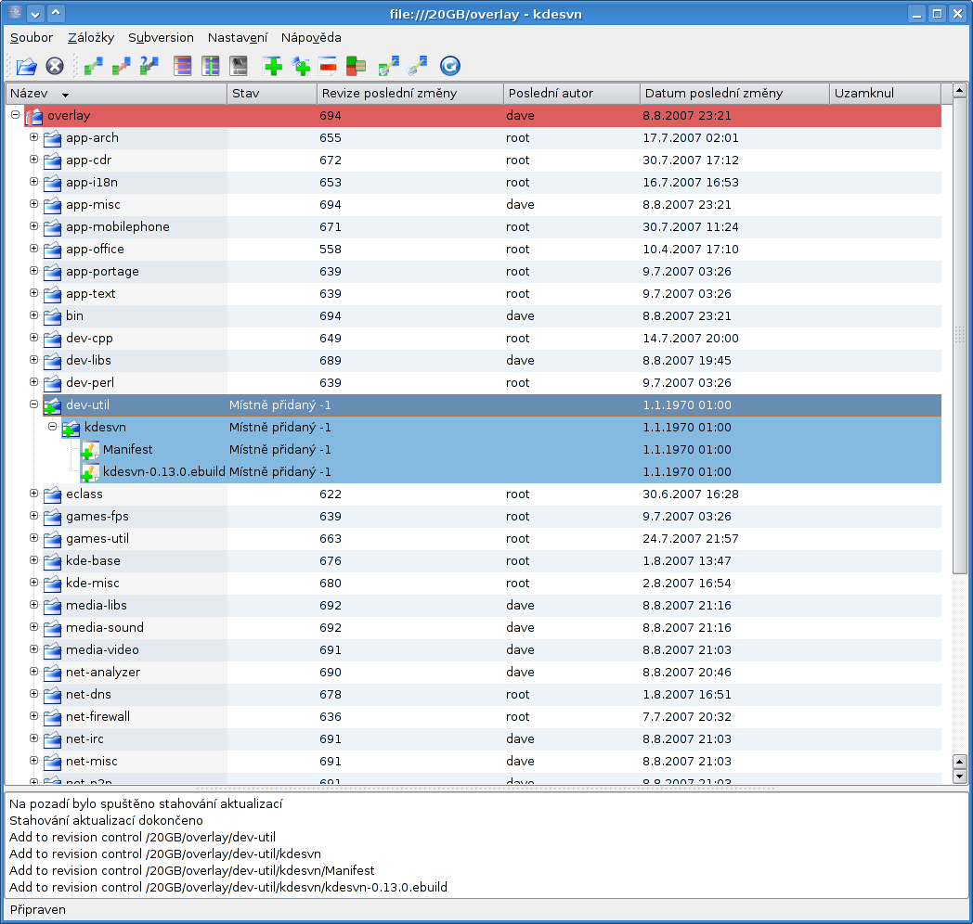Expand the net-dns folder
This screenshot has width=973, height=924.
click(x=34, y=693)
